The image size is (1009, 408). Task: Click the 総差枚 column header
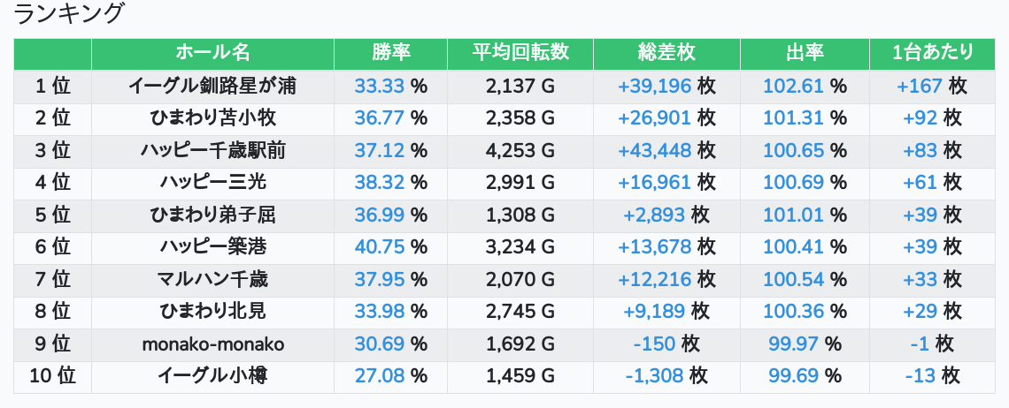pyautogui.click(x=666, y=53)
